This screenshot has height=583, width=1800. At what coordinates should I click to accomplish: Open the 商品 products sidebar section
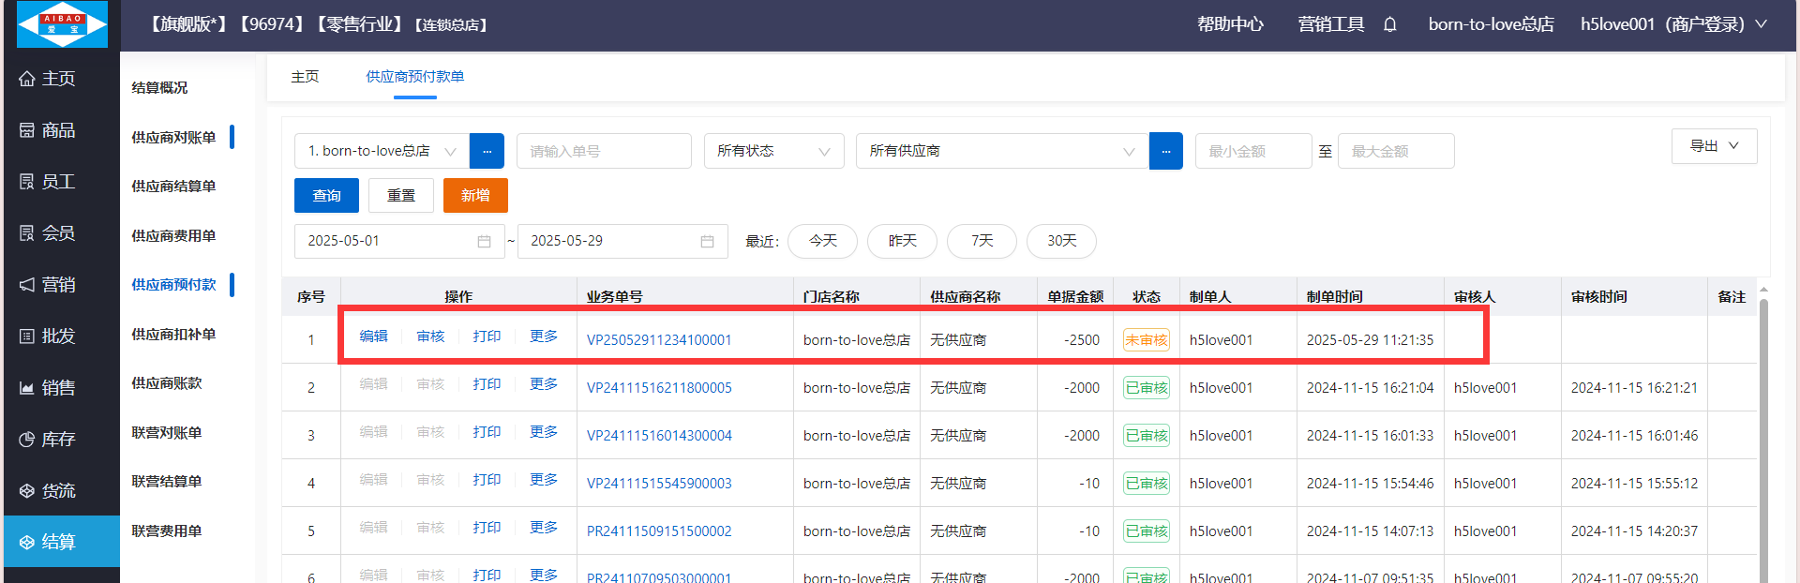pos(59,130)
